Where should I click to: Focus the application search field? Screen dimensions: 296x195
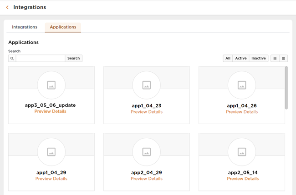(41, 58)
